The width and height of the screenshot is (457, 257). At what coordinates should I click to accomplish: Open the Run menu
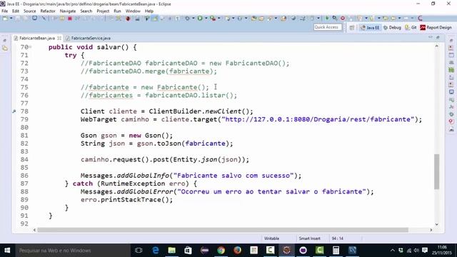tap(117, 11)
